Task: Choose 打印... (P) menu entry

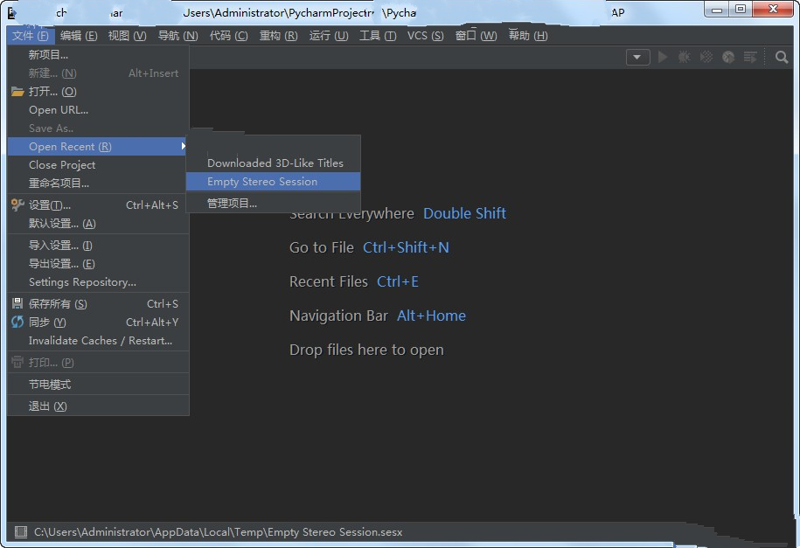Action: (99, 362)
